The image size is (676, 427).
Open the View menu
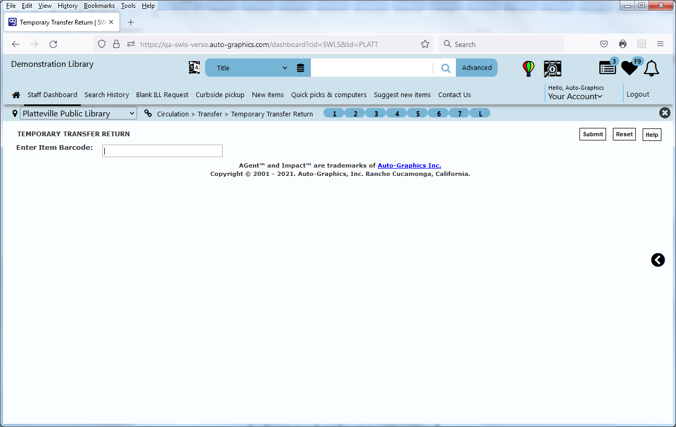[x=45, y=6]
